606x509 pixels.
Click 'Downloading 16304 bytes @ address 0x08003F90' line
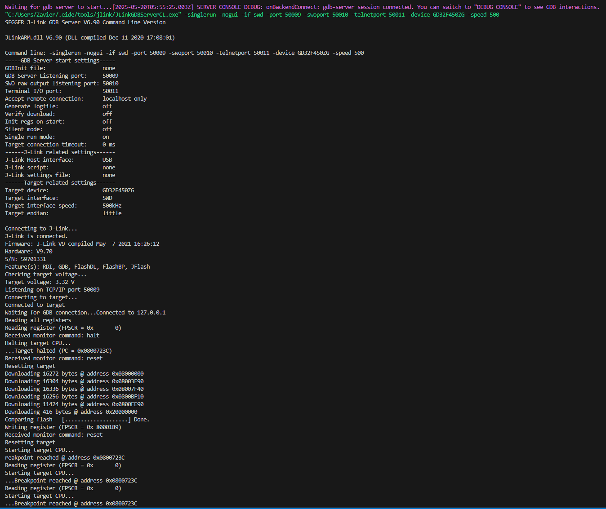74,381
